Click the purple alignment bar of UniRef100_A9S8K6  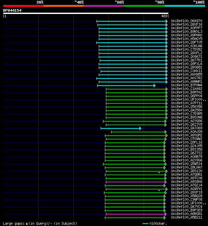(136, 182)
